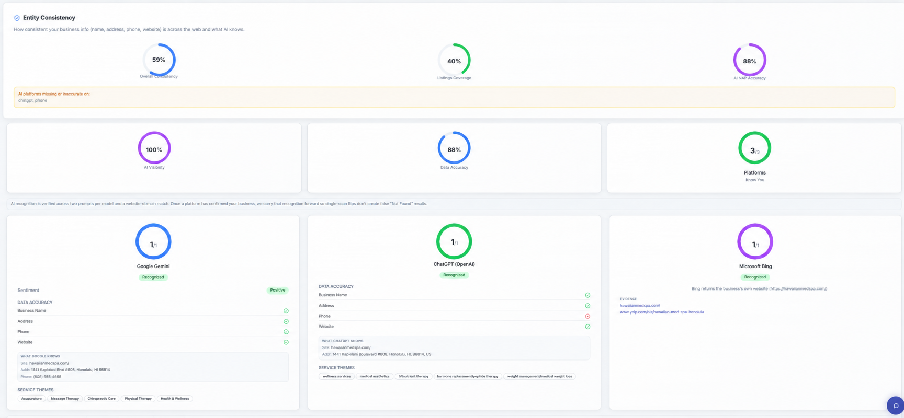Click the 'chatgpt, phone' warning text
This screenshot has width=904, height=418.
coord(32,100)
